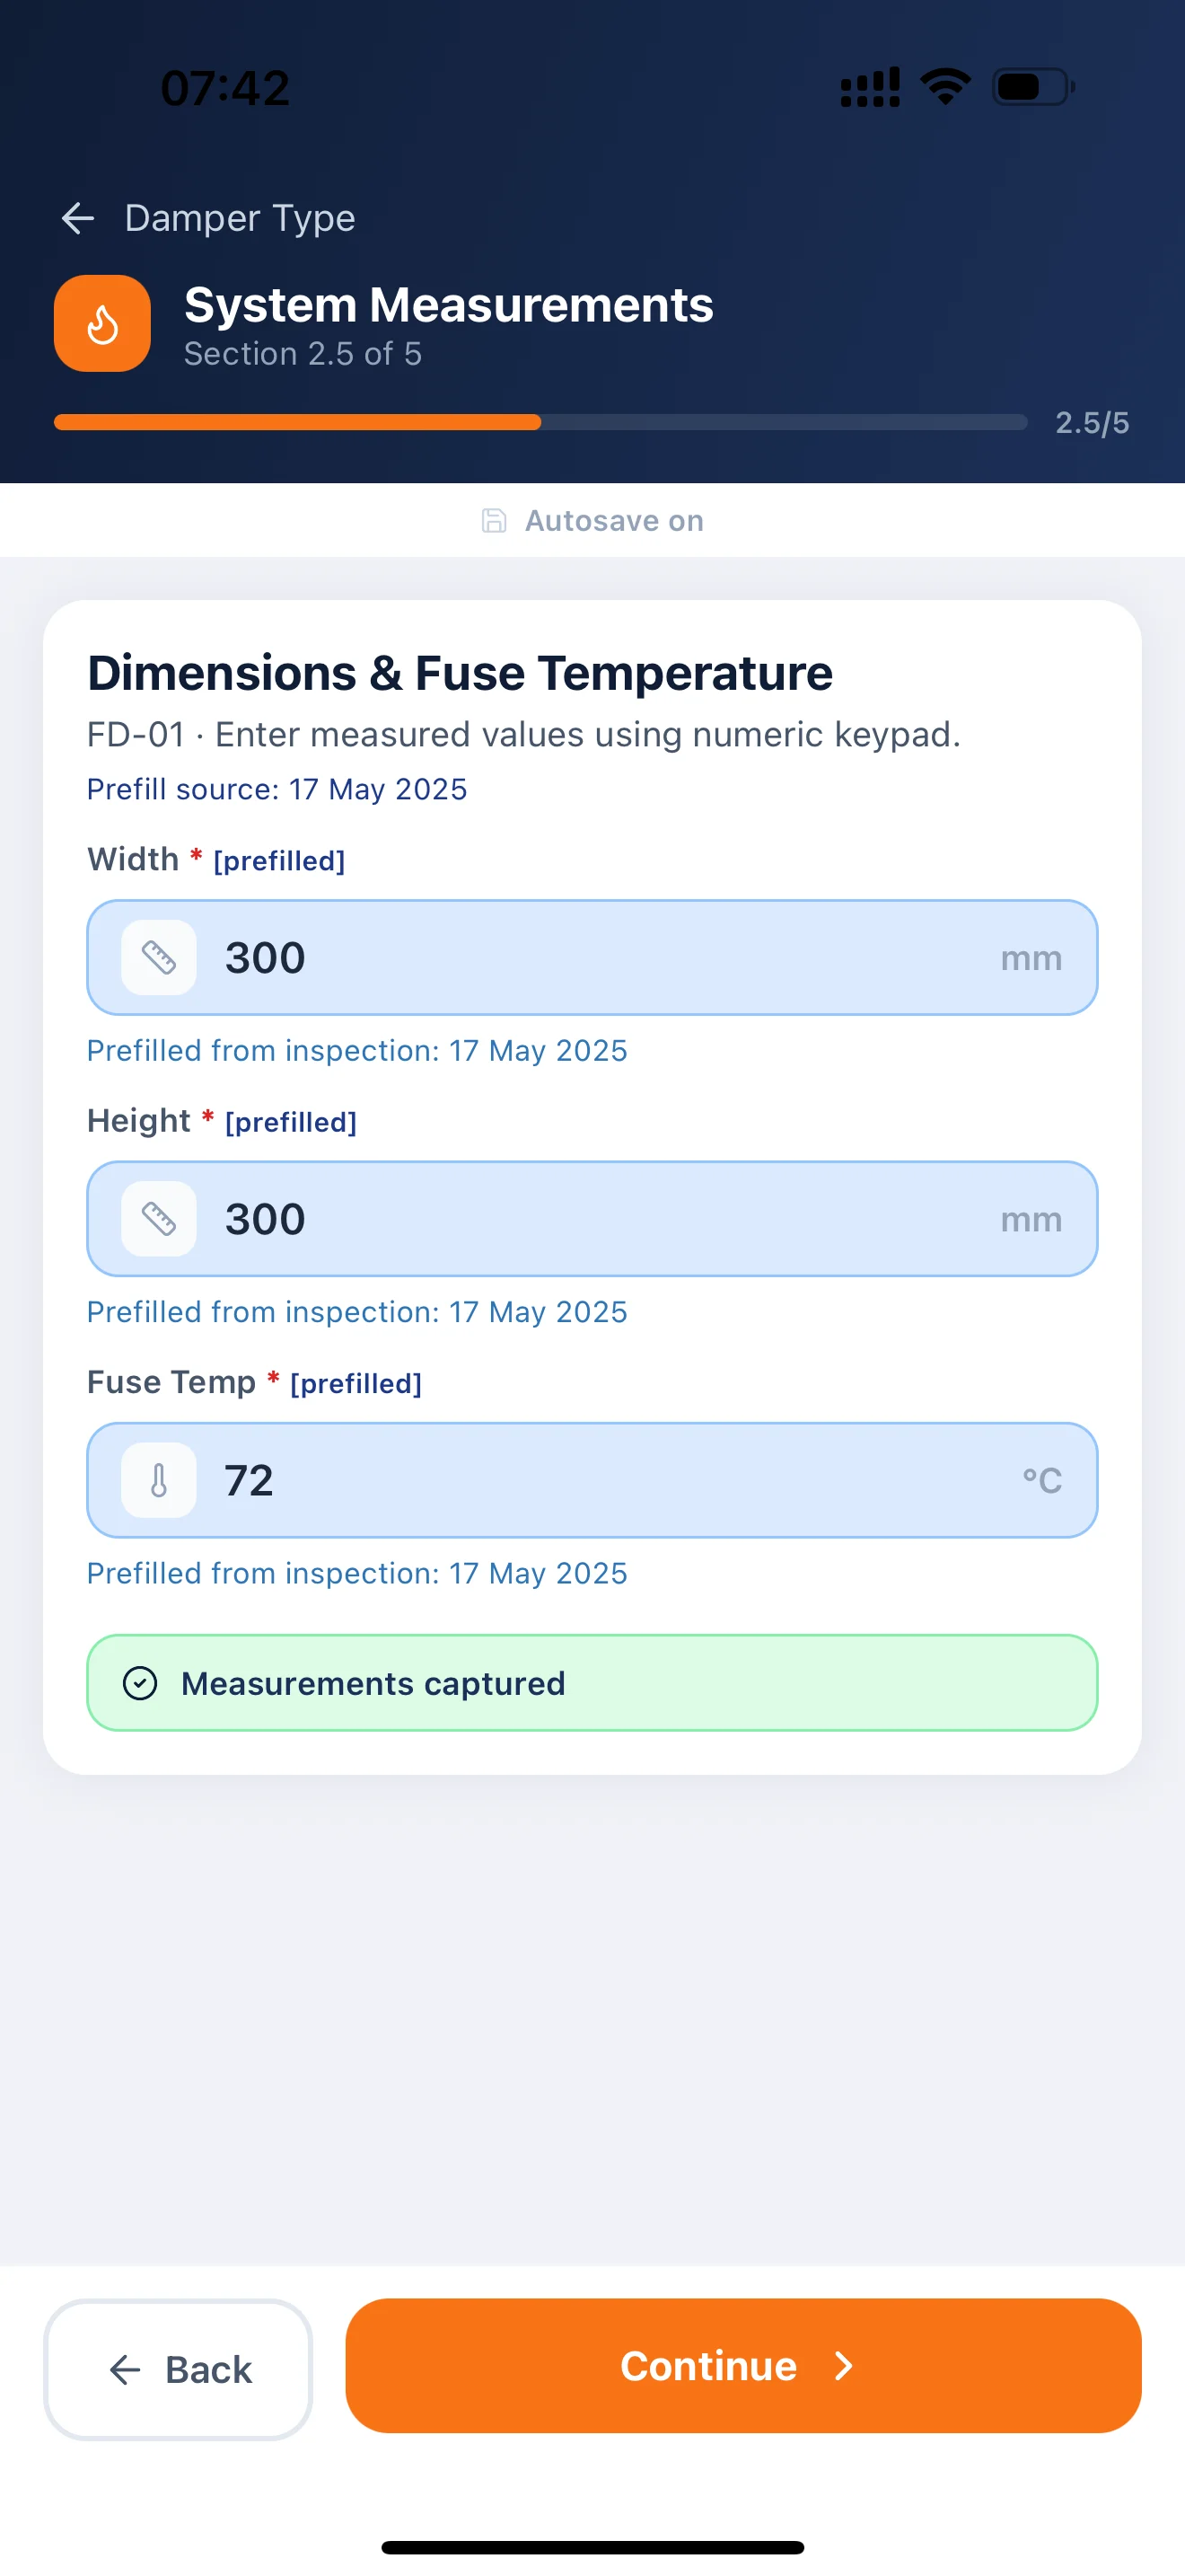Screen dimensions: 1185x2576
Task: Tap the Prefill source: 17 May 2025 link
Action: [x=276, y=789]
